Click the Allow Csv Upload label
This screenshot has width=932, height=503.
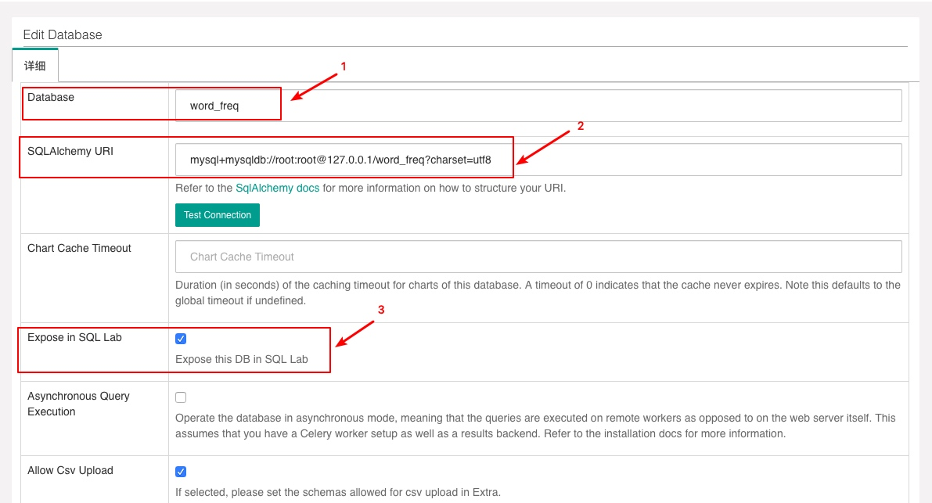(x=70, y=470)
